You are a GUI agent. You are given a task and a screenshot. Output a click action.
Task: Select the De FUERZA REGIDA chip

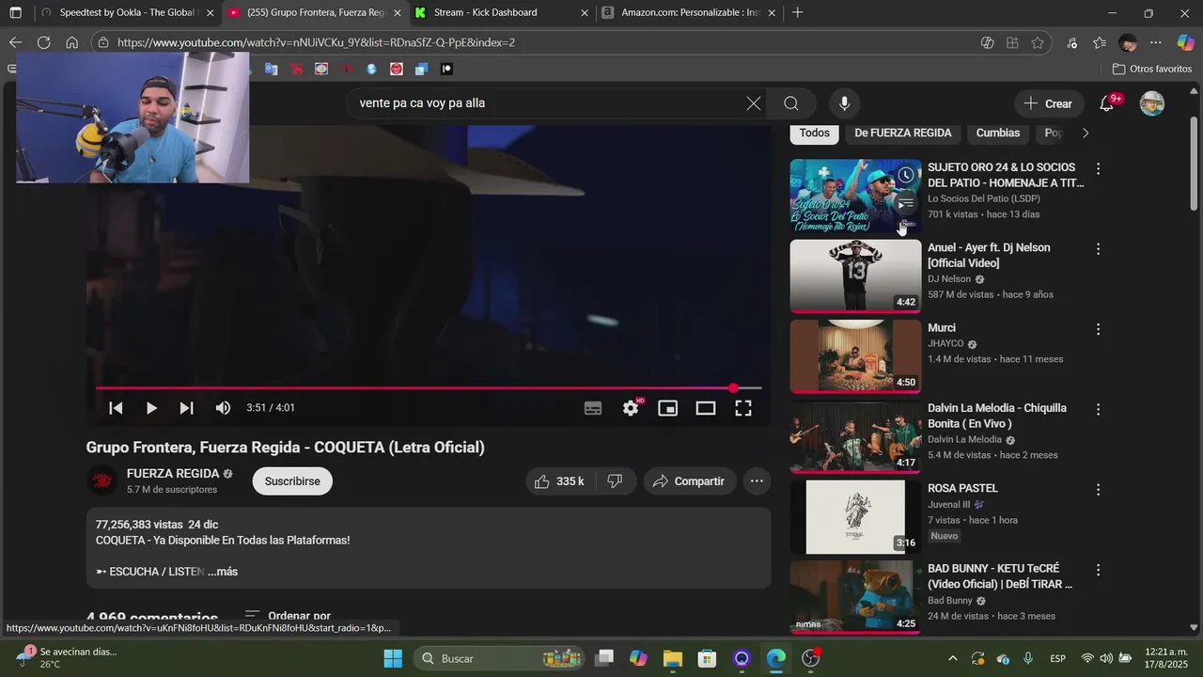pos(903,133)
